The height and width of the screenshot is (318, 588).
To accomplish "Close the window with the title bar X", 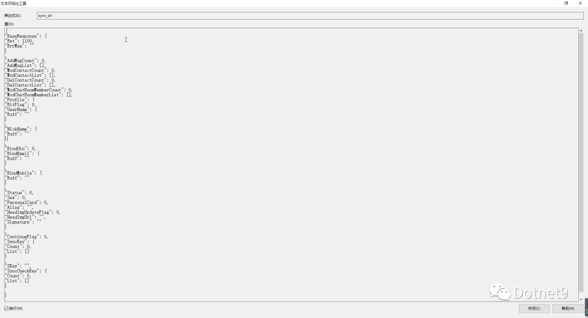I will pos(580,3).
